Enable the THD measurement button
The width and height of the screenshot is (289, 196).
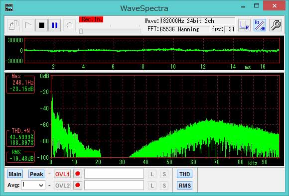tap(185, 174)
